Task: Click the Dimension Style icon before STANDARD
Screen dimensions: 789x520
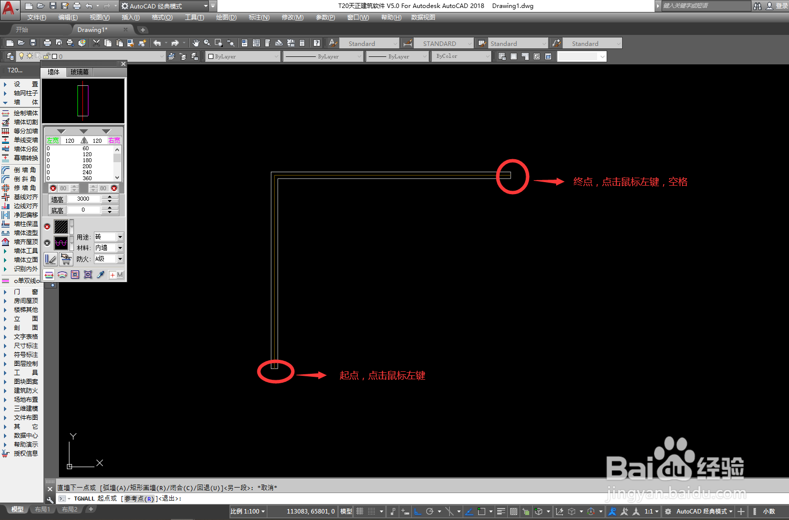Action: point(408,43)
